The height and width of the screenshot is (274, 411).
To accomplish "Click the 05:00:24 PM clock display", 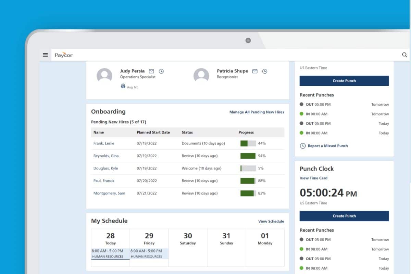I will pyautogui.click(x=328, y=193).
